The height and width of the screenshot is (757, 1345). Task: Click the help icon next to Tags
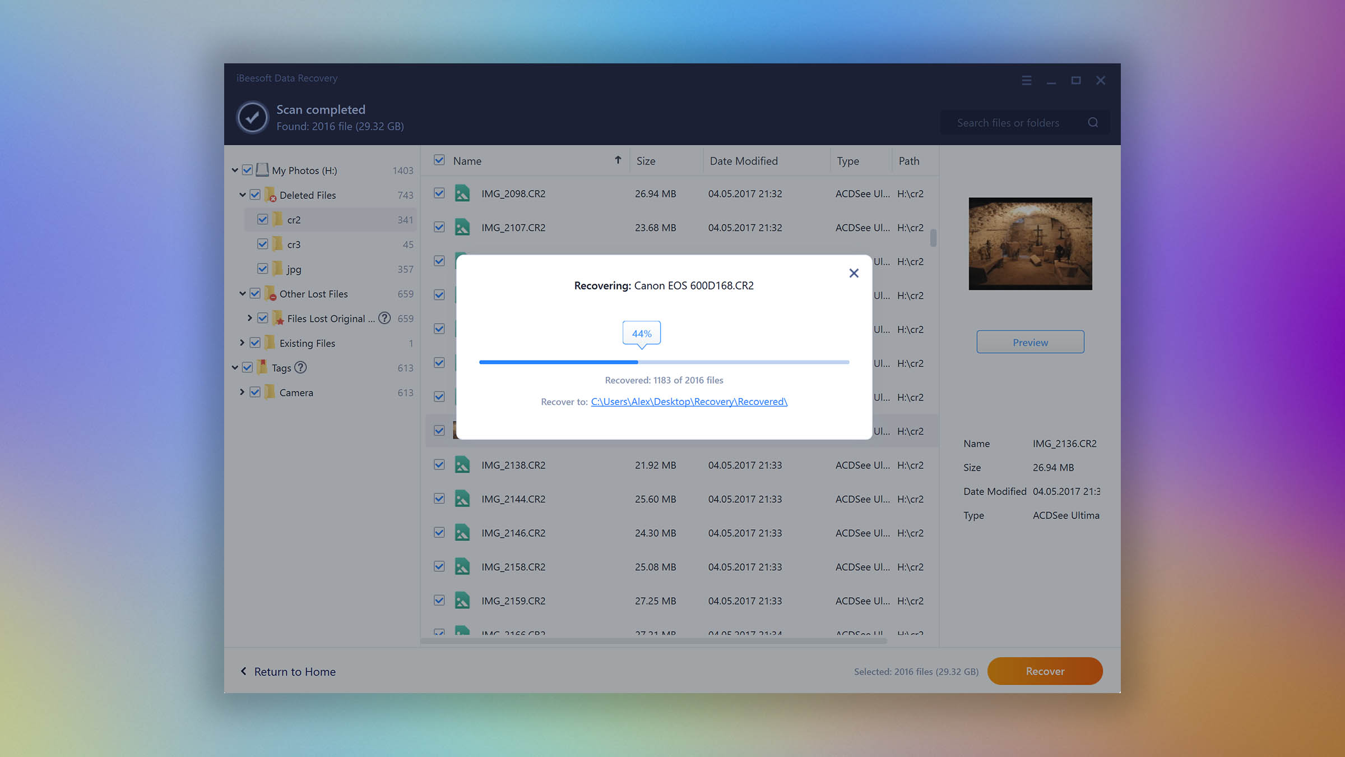[300, 367]
